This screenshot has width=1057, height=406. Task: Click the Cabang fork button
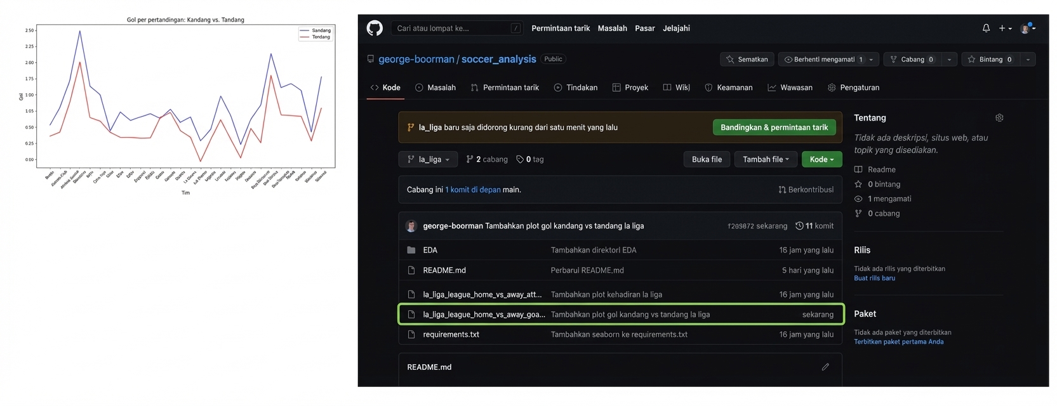(x=912, y=59)
